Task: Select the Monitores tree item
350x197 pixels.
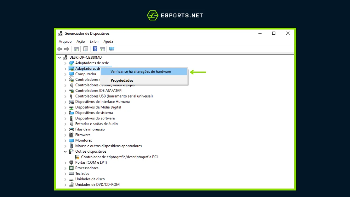Action: pyautogui.click(x=83, y=140)
